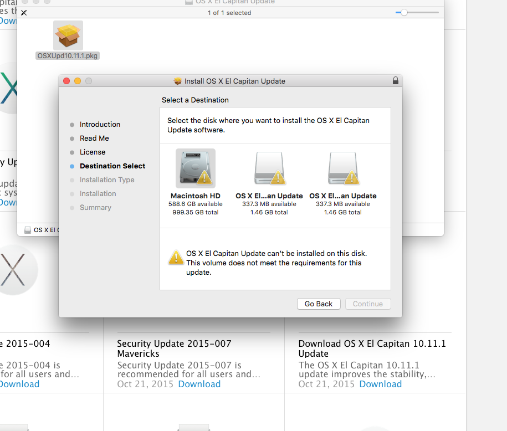This screenshot has width=507, height=431.
Task: Click Download link for El Capitan 10.11.1 Update
Action: (381, 384)
